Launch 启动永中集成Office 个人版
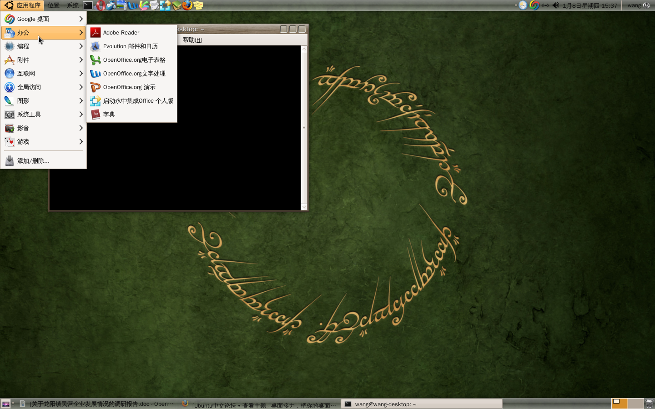 tap(131, 101)
